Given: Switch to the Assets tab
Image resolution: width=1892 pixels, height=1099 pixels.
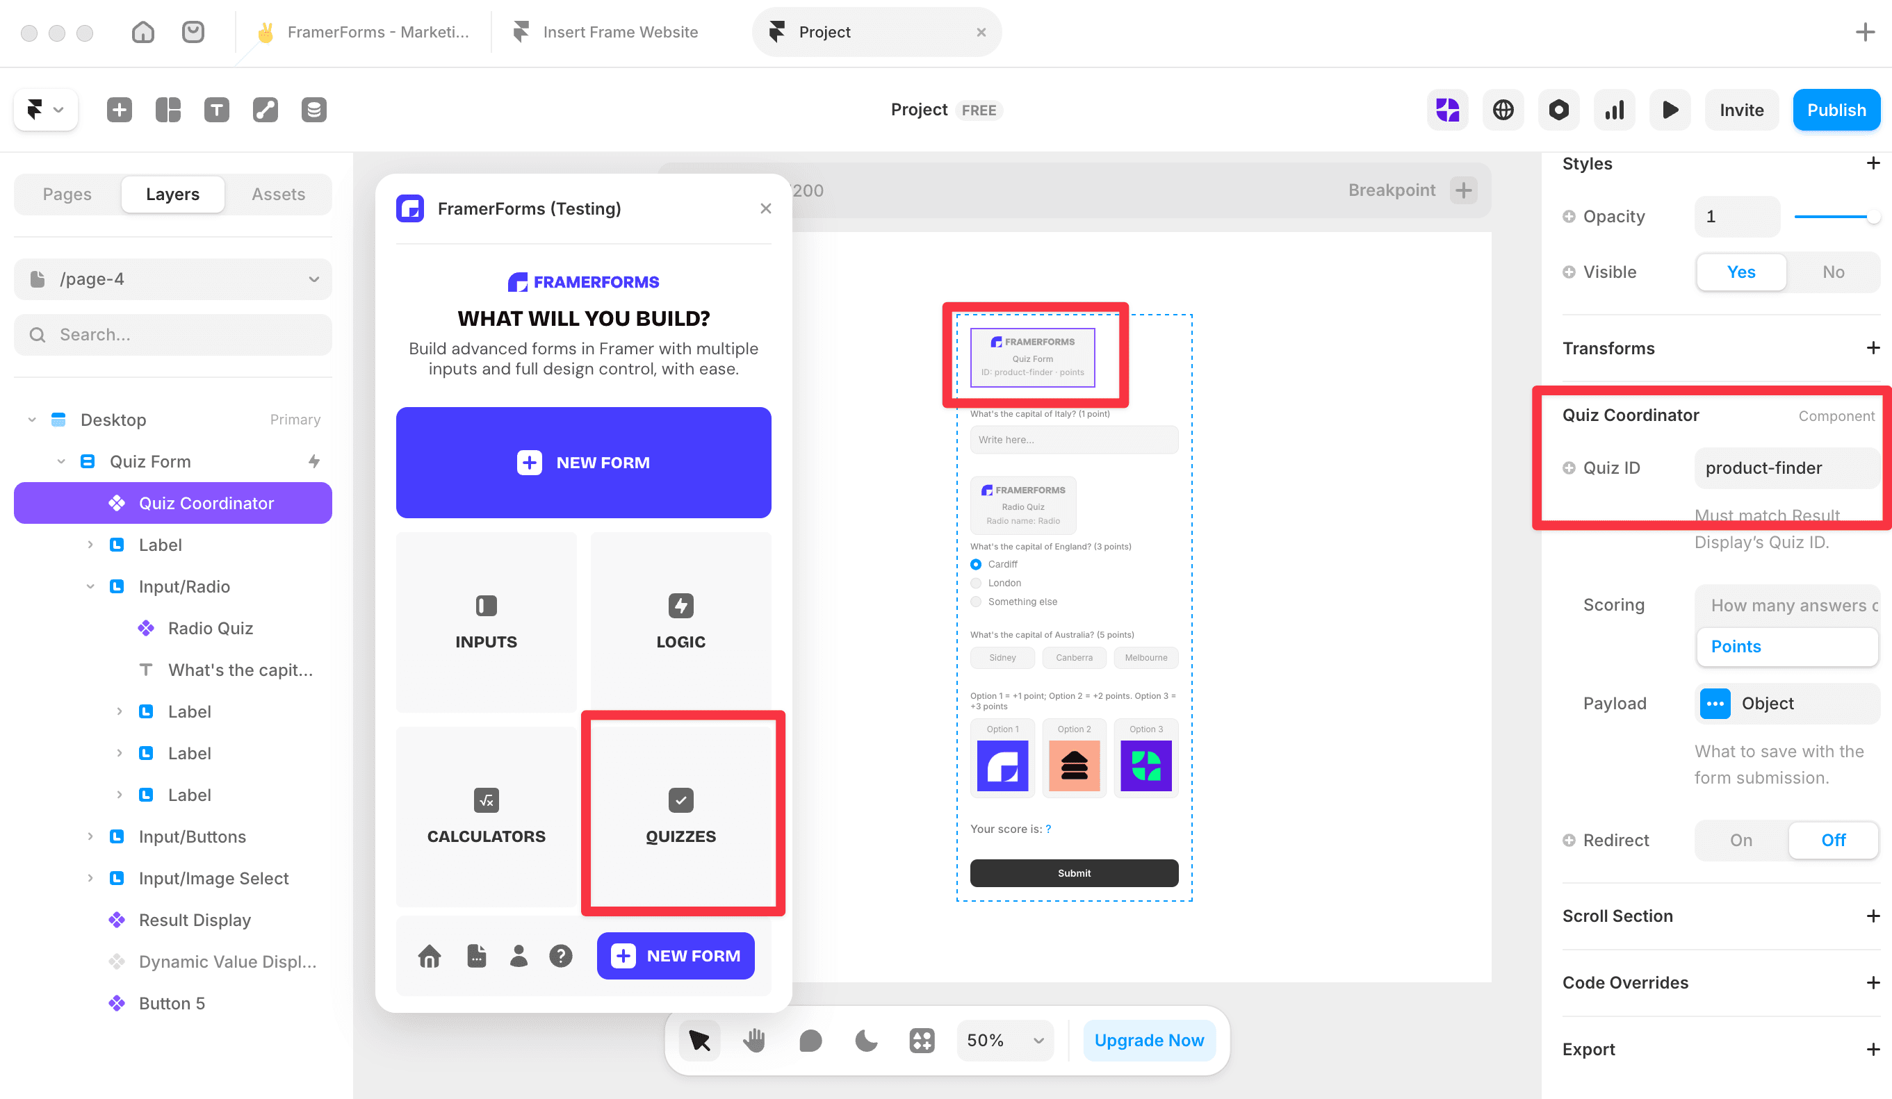Looking at the screenshot, I should point(279,195).
